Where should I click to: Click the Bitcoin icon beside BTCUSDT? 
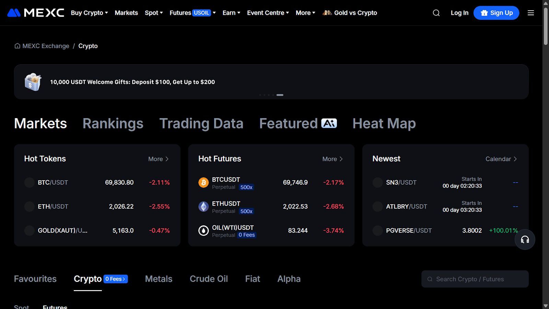pos(203,183)
